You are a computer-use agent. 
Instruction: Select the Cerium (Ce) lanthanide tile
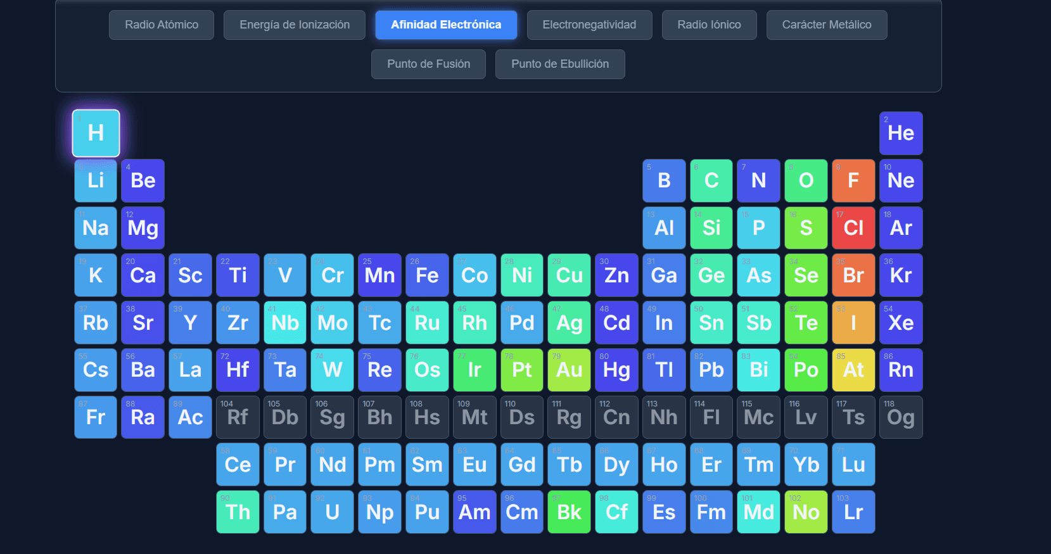[238, 465]
